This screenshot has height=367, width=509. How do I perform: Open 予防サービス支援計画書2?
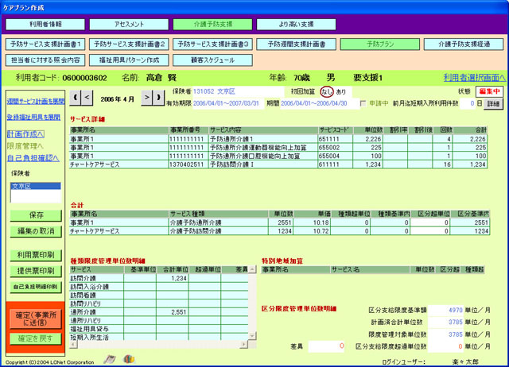click(x=129, y=44)
